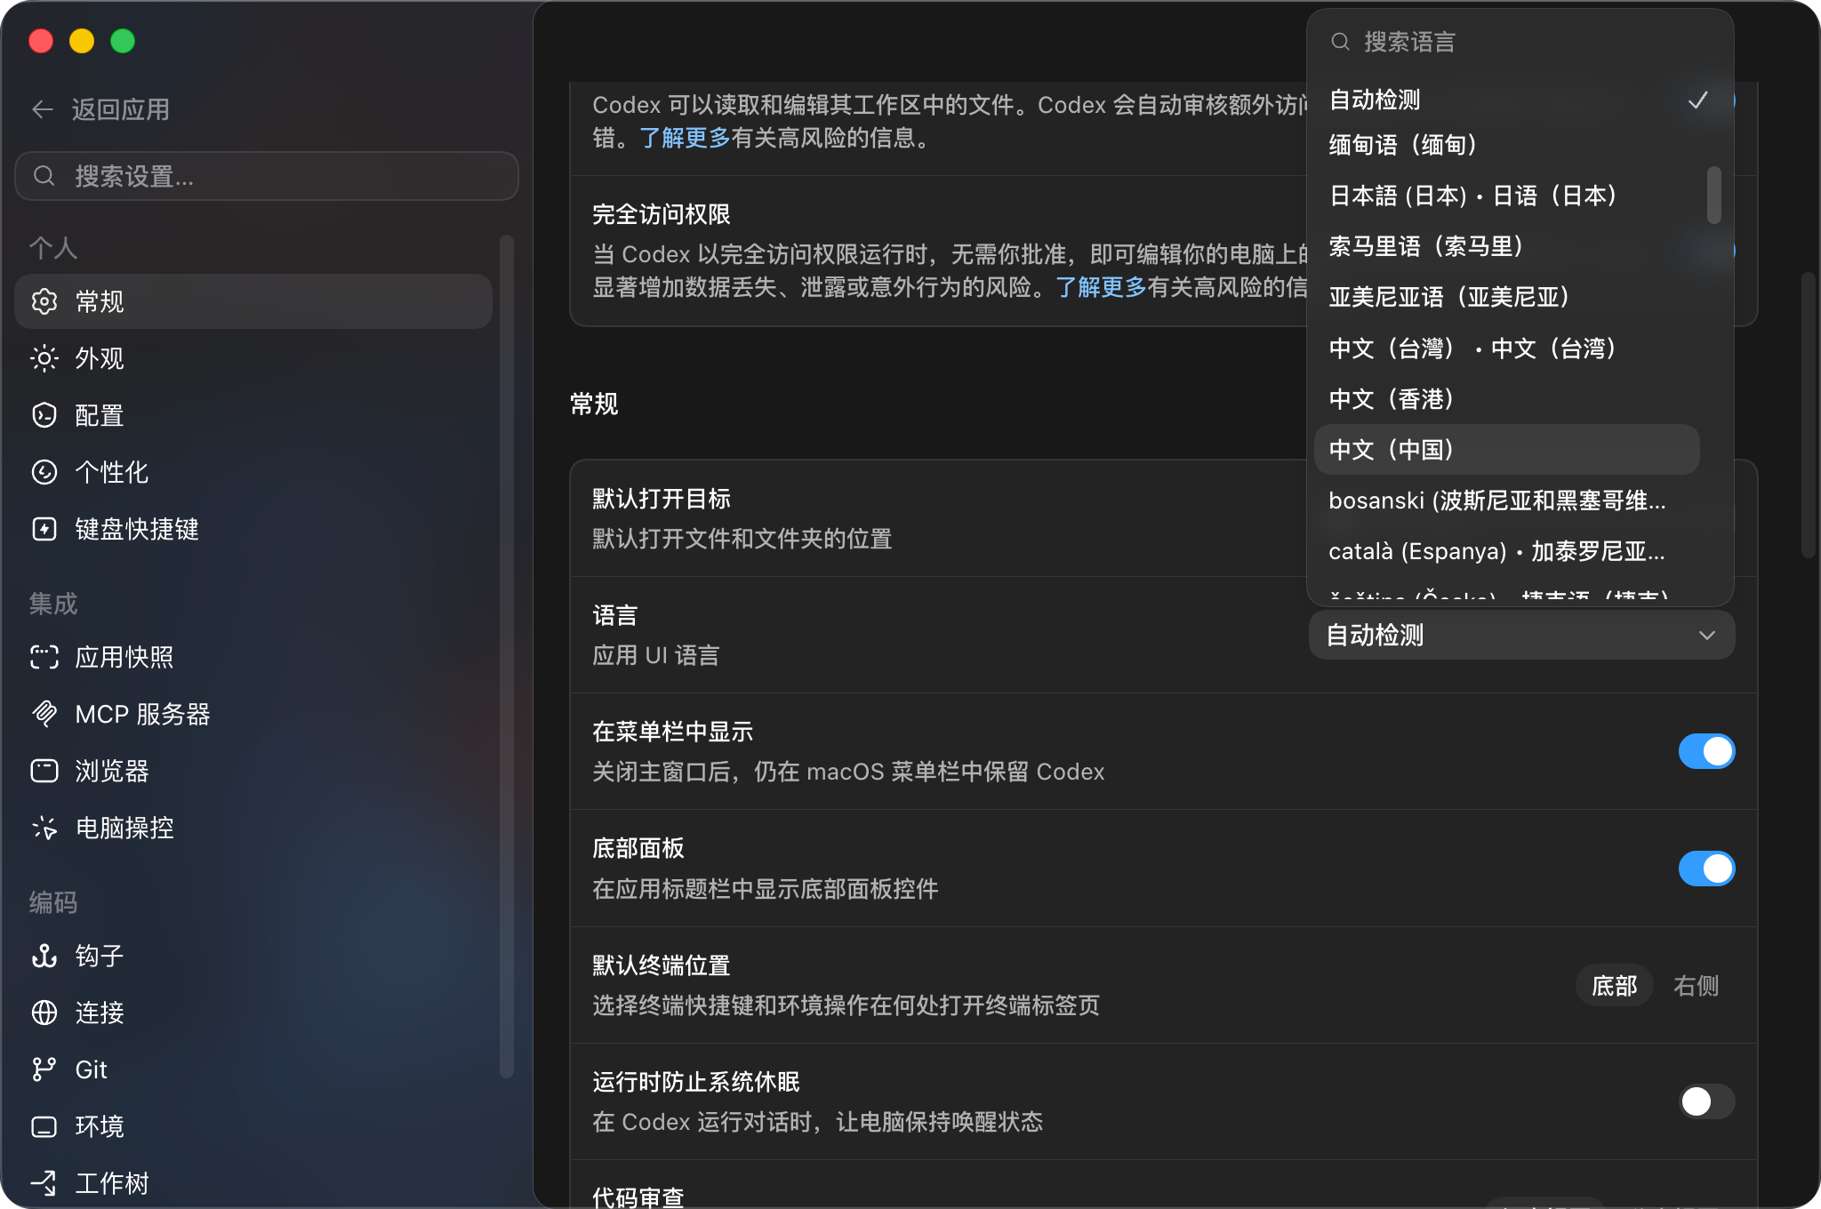The image size is (1821, 1209).
Task: Click the back arrow beside 返回应用
Action: tap(43, 109)
